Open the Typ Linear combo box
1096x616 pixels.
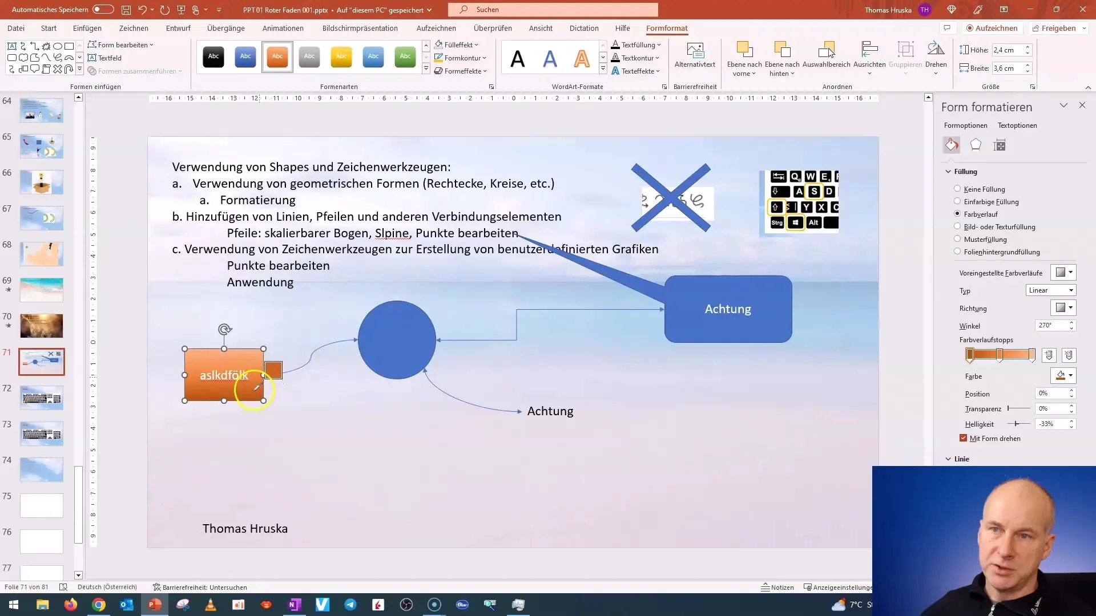coord(1051,290)
